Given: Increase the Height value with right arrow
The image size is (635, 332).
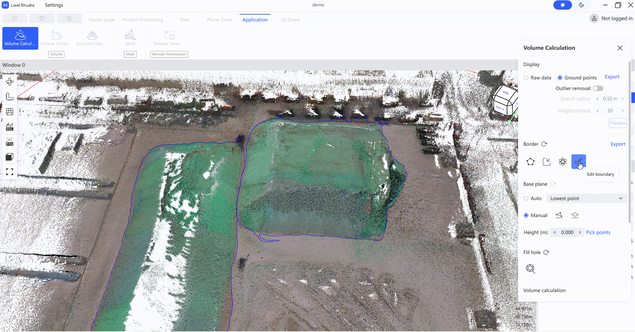Looking at the screenshot, I should pos(580,232).
